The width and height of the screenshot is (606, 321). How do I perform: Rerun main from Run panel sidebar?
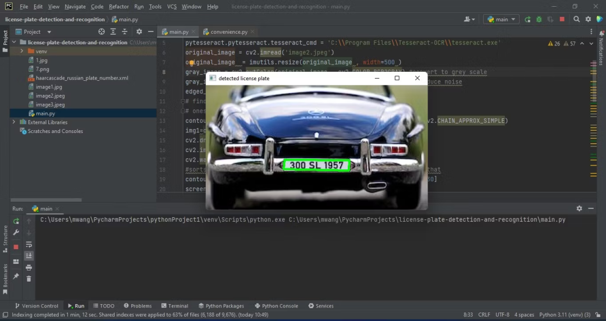[16, 221]
